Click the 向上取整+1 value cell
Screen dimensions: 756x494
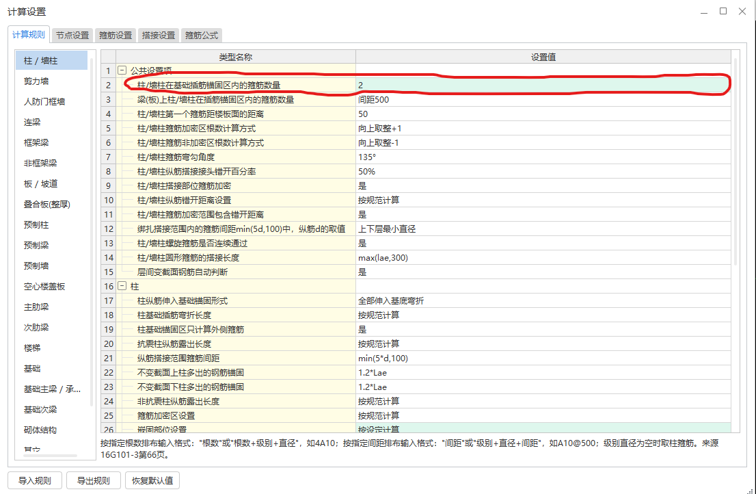click(543, 129)
